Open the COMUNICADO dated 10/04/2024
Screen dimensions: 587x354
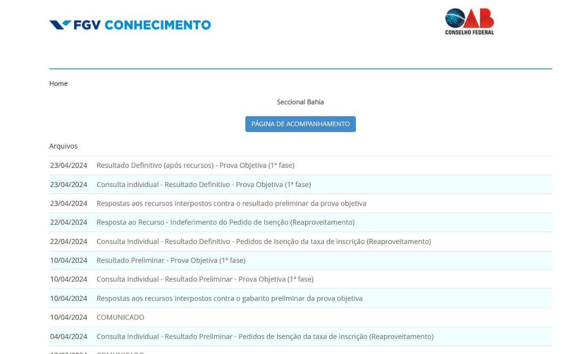120,317
